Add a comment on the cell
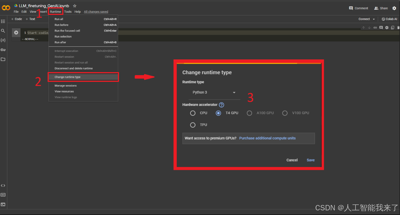This screenshot has width=400, height=215. pos(381,28)
